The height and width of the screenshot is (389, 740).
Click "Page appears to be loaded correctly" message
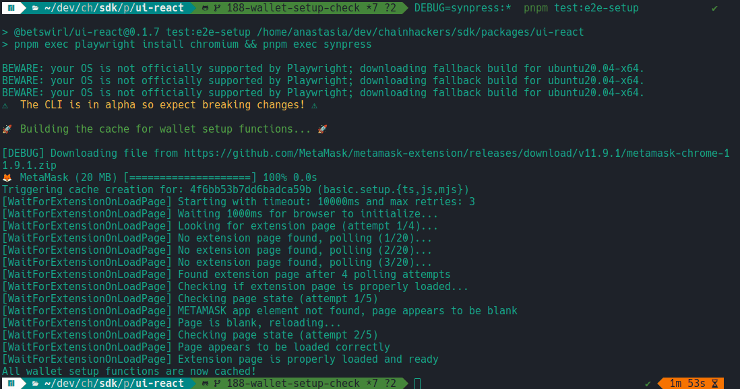click(284, 347)
